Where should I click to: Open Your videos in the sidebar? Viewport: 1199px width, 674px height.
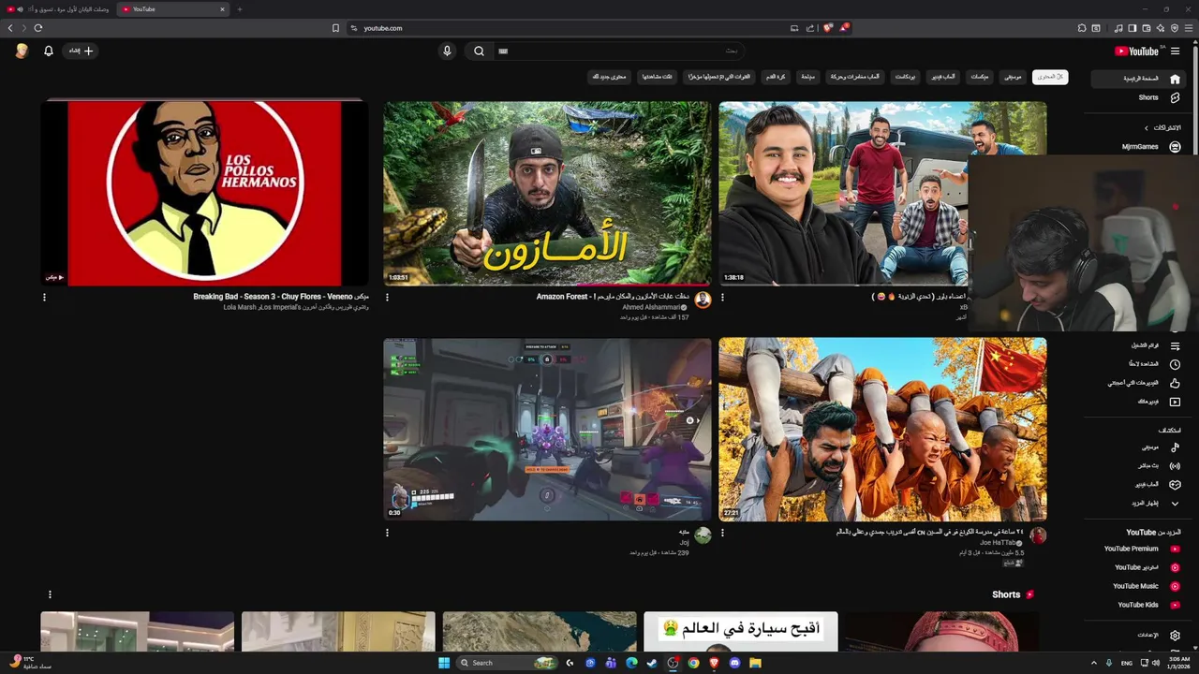point(1140,402)
